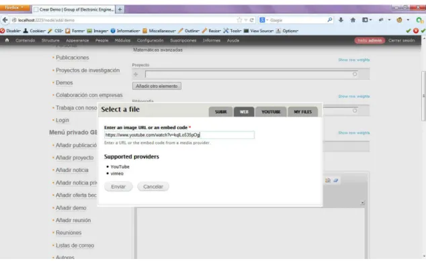
Task: Open Structure in admin menu
Action: [x=50, y=40]
